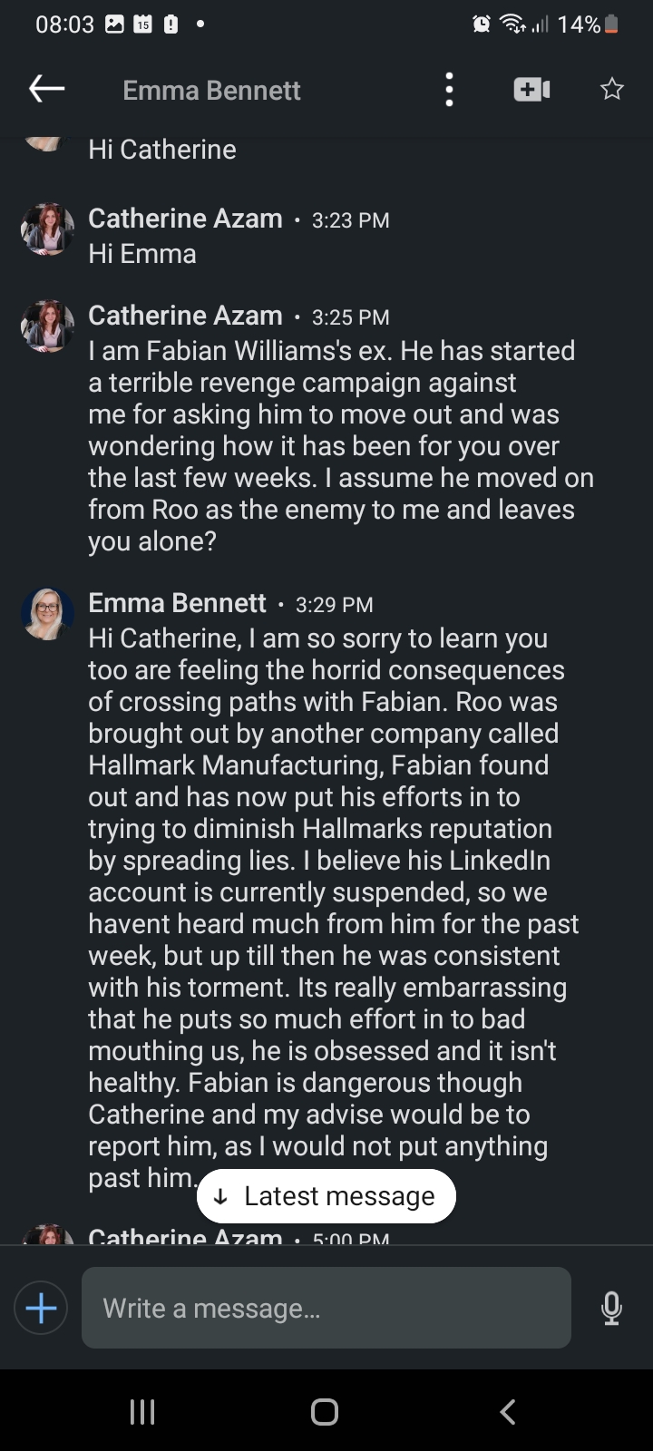Tap Catherine Azam's avatar at 3:25 PM

pyautogui.click(x=47, y=326)
